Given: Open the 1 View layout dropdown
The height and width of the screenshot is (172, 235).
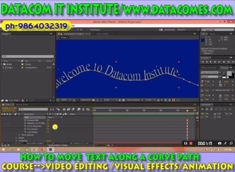Looking at the screenshot, I should pyautogui.click(x=150, y=100).
